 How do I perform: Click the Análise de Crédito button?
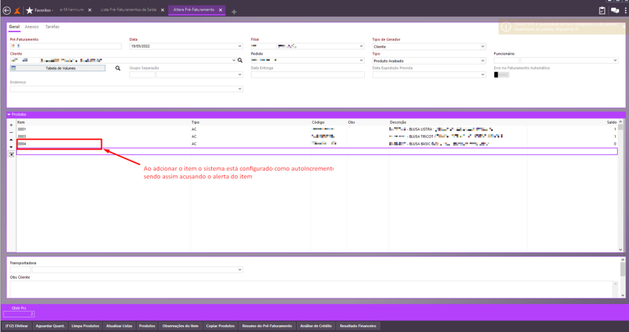(316, 326)
